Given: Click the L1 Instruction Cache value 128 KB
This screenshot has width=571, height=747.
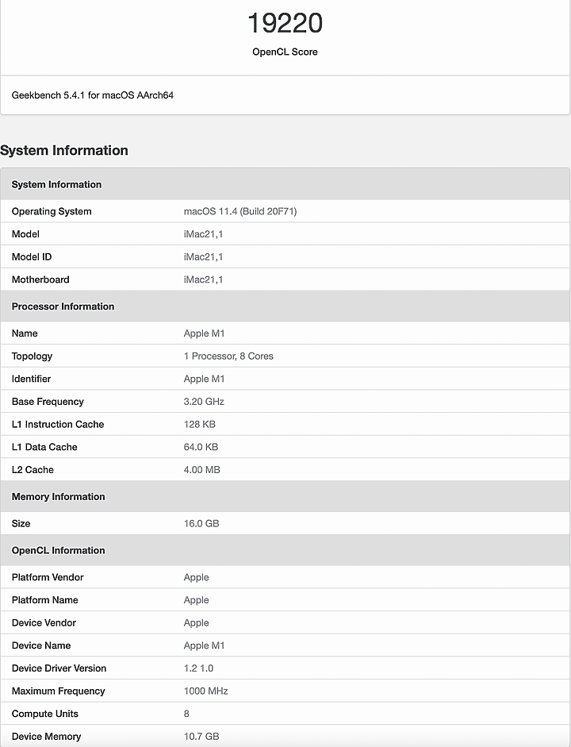Looking at the screenshot, I should pyautogui.click(x=199, y=425).
